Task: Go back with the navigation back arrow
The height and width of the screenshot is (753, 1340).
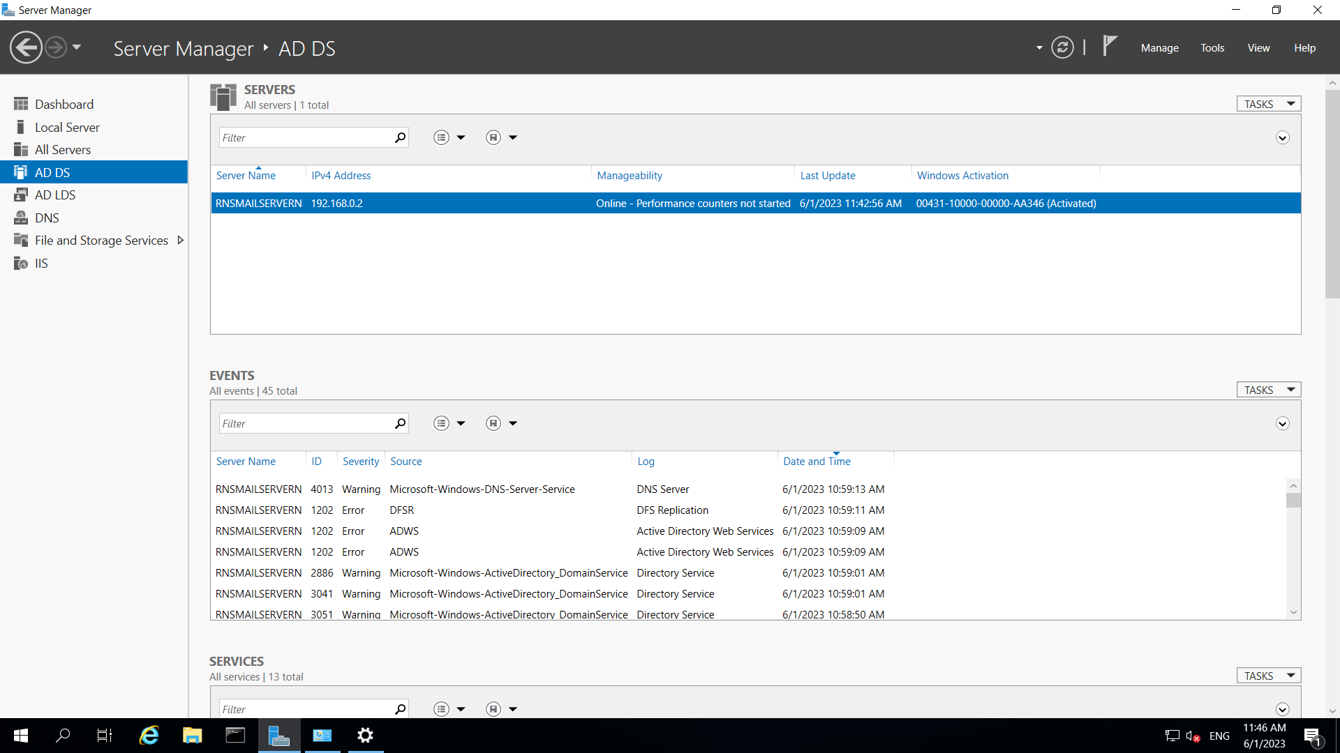Action: pyautogui.click(x=27, y=47)
